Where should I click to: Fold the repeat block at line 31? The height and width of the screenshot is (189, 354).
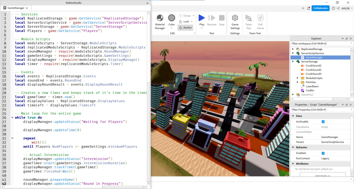(12, 138)
